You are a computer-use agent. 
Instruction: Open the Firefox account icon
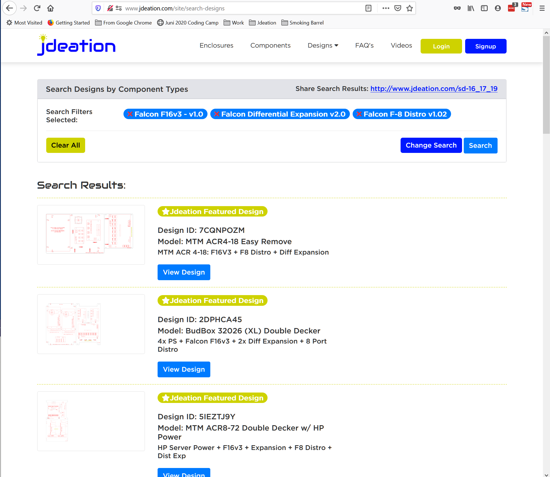pos(498,8)
